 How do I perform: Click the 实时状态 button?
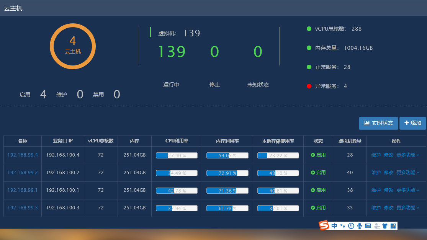378,123
